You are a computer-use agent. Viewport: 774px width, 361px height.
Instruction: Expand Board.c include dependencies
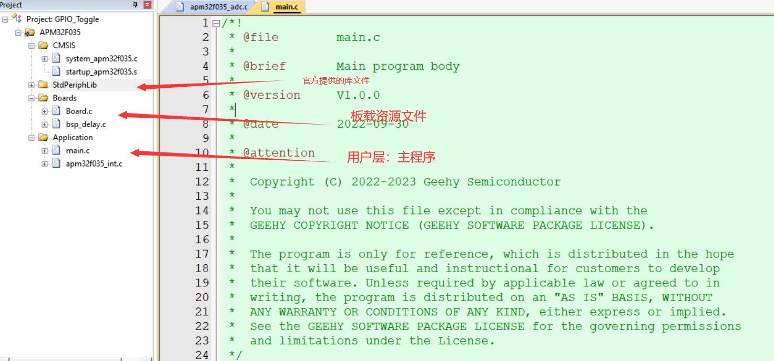pyautogui.click(x=45, y=111)
